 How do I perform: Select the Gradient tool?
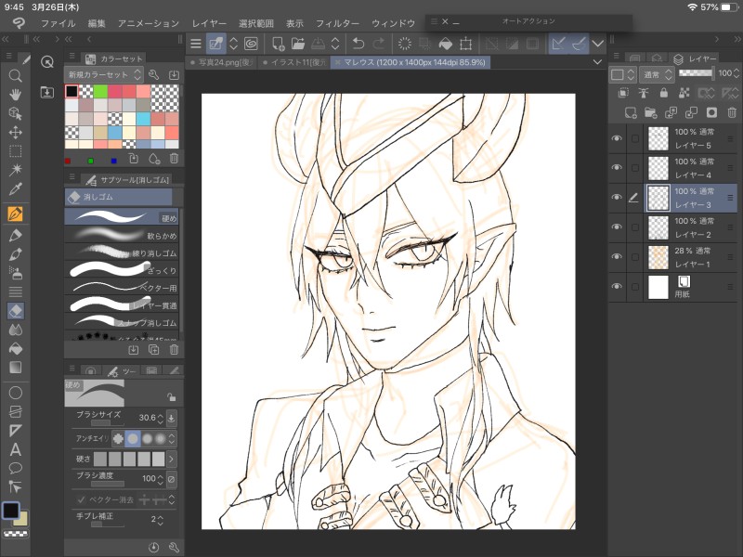click(x=15, y=368)
